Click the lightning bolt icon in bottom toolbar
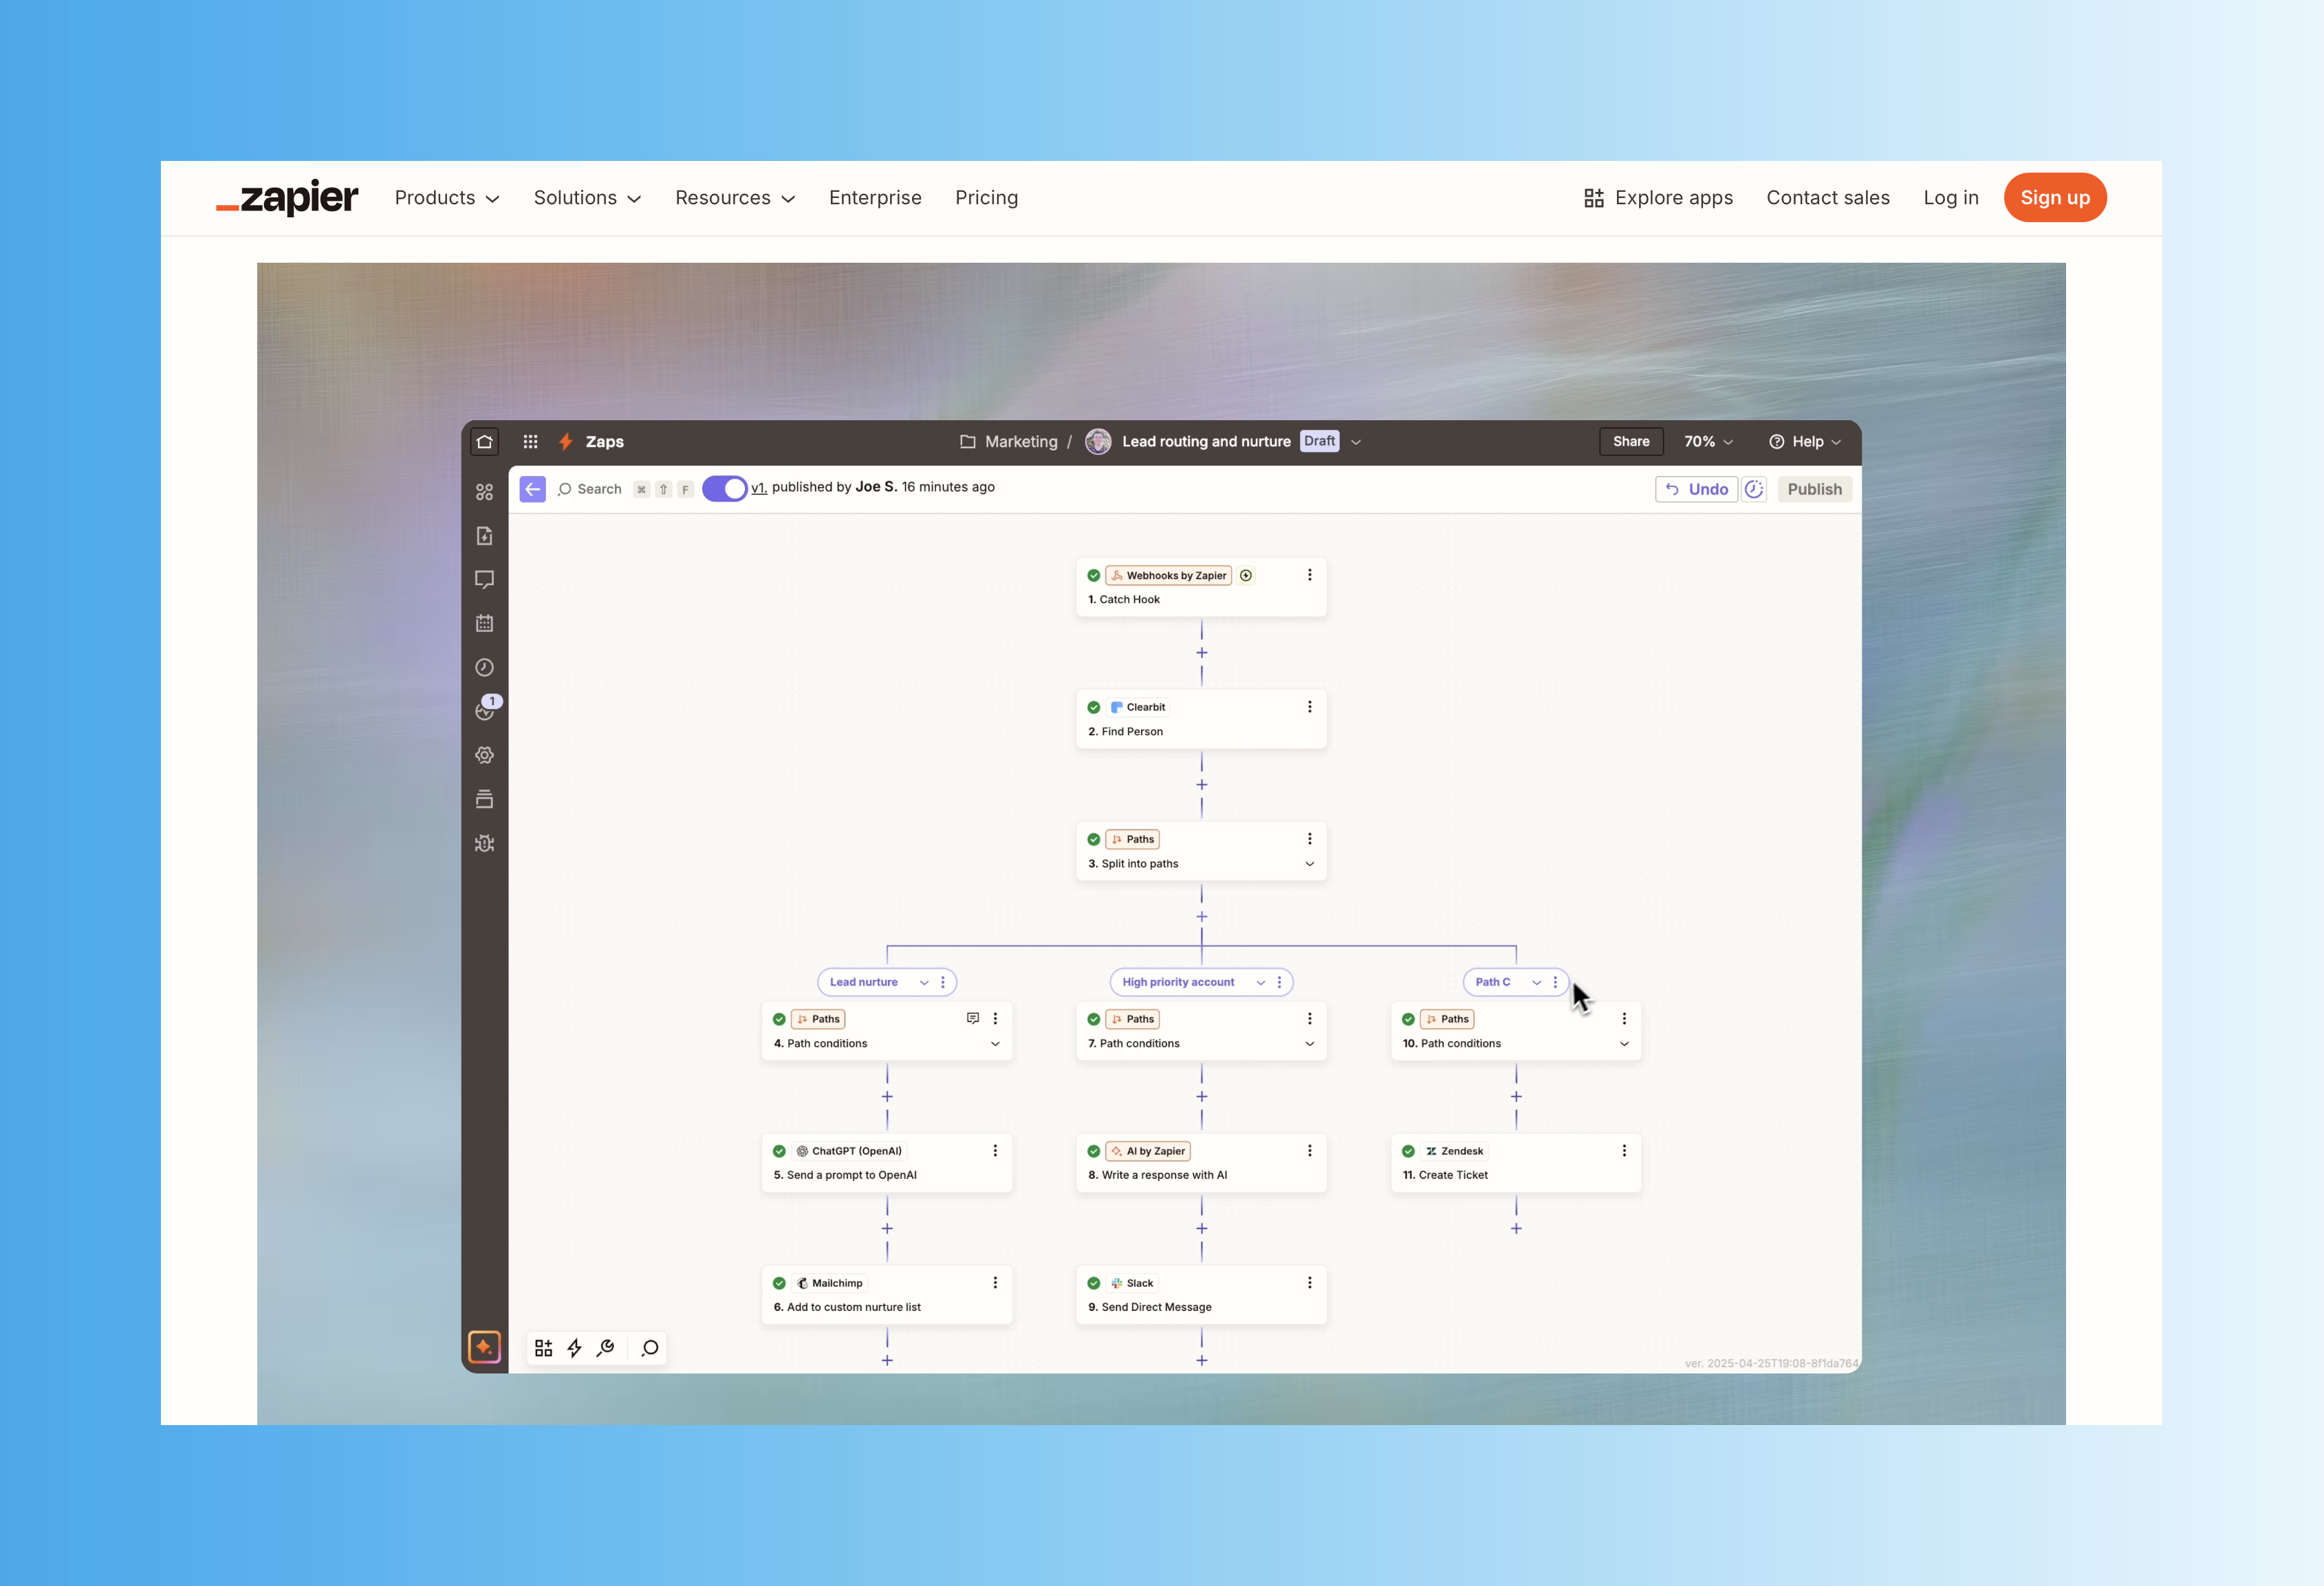Screen dimensions: 2324x1586 pyautogui.click(x=574, y=1348)
